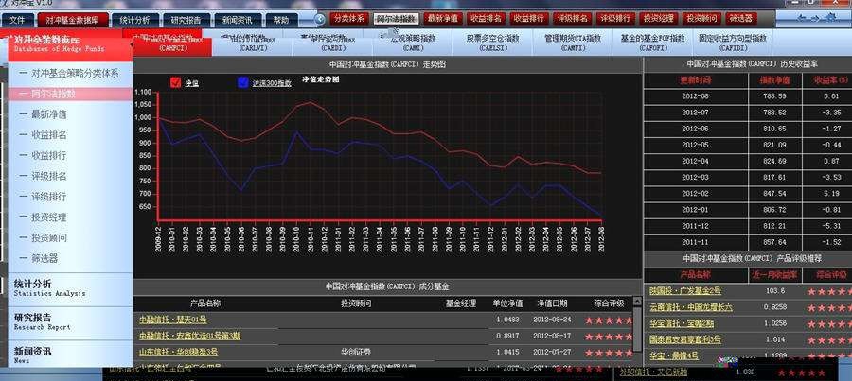Image resolution: width=852 pixels, height=381 pixels.
Task: Open the 华宝信托·宝幡2期 link
Action: (x=682, y=323)
